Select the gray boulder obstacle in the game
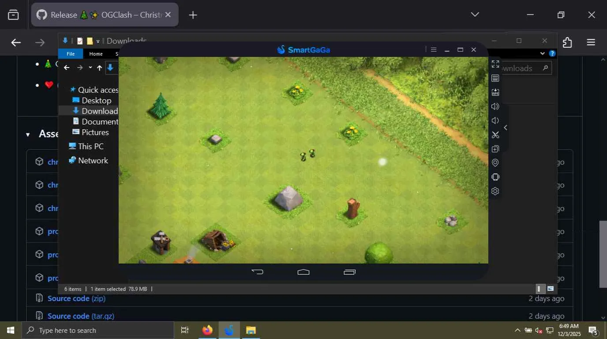 click(289, 198)
